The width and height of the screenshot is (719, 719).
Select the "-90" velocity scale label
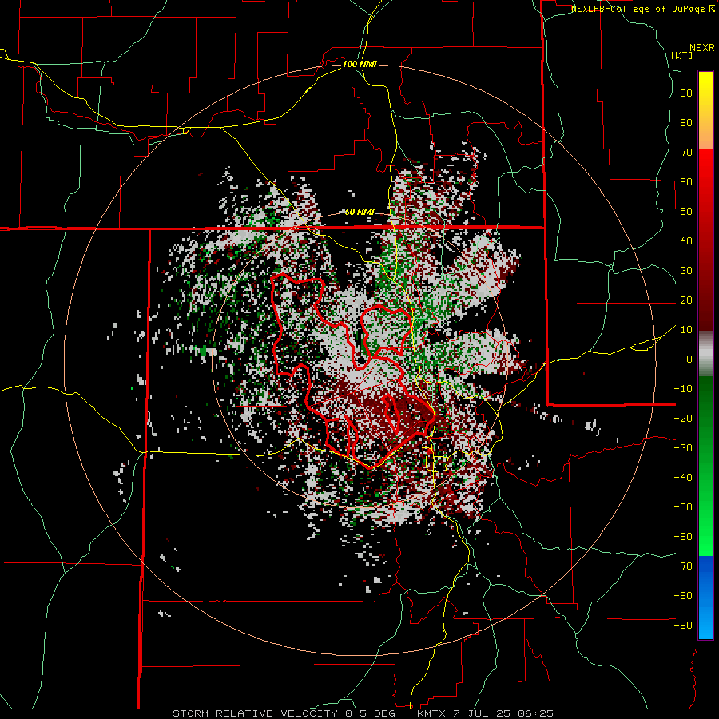[x=683, y=626]
